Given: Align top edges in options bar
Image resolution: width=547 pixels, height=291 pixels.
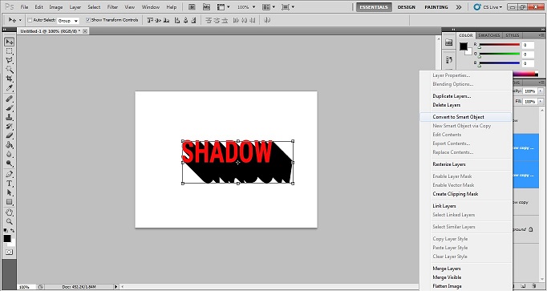Looking at the screenshot, I should click(150, 20).
